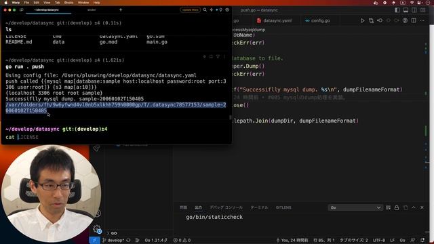The image size is (434, 244).
Task: Switch to 出力 panel tab
Action: [198, 207]
